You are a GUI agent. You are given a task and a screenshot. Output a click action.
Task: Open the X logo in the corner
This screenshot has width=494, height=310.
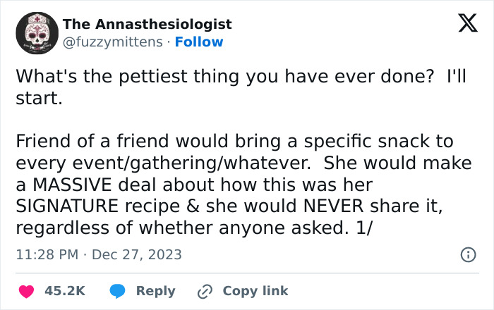pos(468,23)
